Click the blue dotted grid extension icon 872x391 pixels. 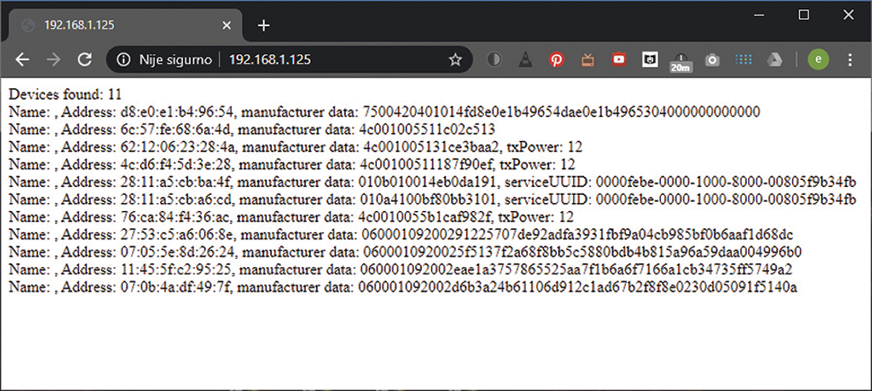pyautogui.click(x=743, y=59)
